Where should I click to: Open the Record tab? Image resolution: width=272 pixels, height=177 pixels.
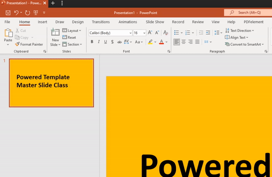178,22
